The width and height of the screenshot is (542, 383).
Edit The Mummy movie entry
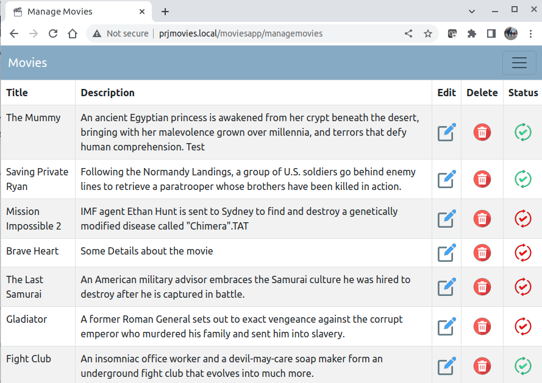pos(447,132)
